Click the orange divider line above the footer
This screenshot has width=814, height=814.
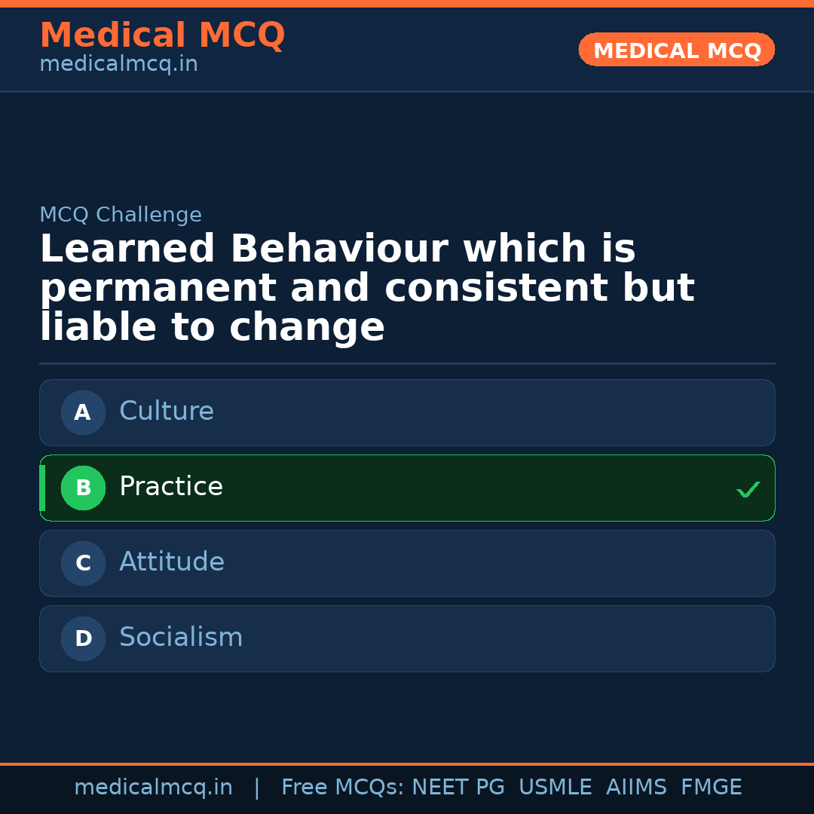tap(407, 763)
